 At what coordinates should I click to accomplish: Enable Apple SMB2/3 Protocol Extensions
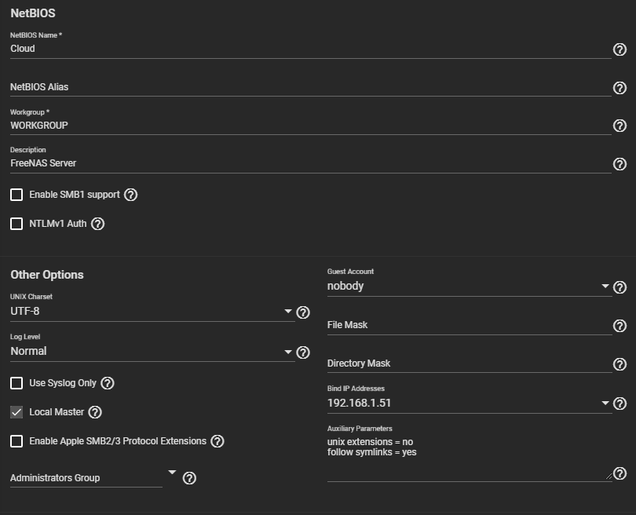pyautogui.click(x=16, y=441)
